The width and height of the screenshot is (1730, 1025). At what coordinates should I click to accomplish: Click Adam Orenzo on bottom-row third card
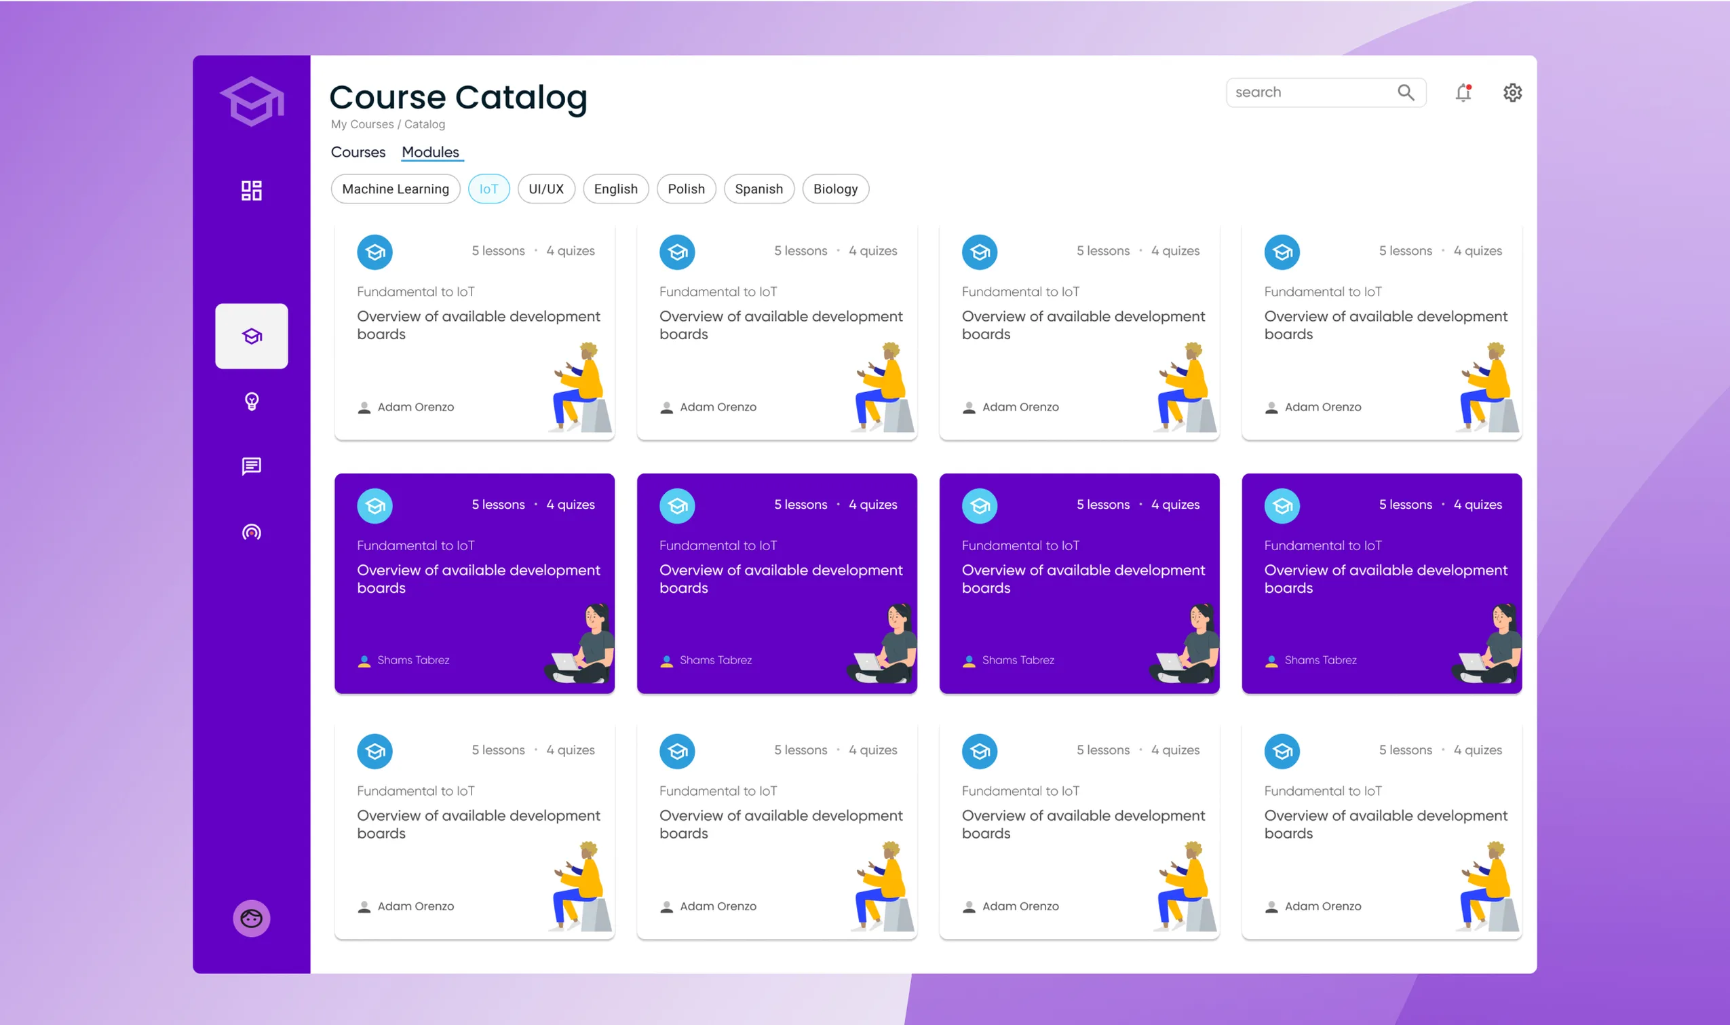coord(1020,906)
